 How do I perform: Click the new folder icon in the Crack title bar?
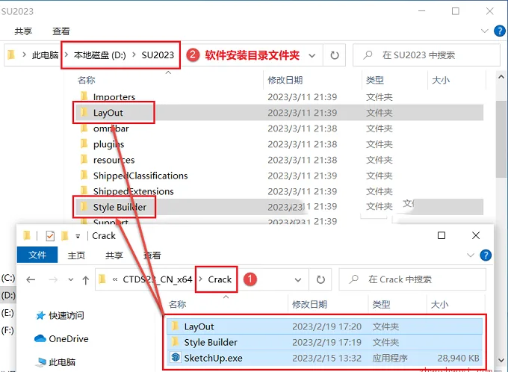[x=65, y=235]
